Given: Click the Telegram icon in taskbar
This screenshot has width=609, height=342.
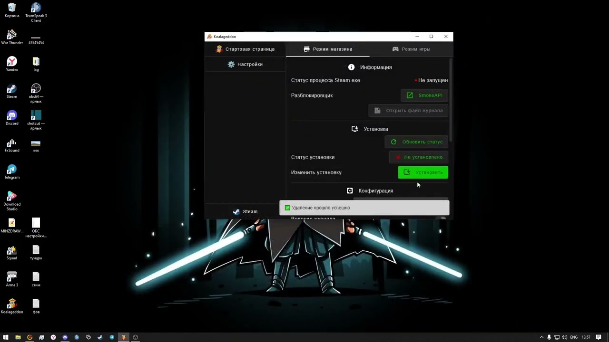Looking at the screenshot, I should (x=112, y=337).
